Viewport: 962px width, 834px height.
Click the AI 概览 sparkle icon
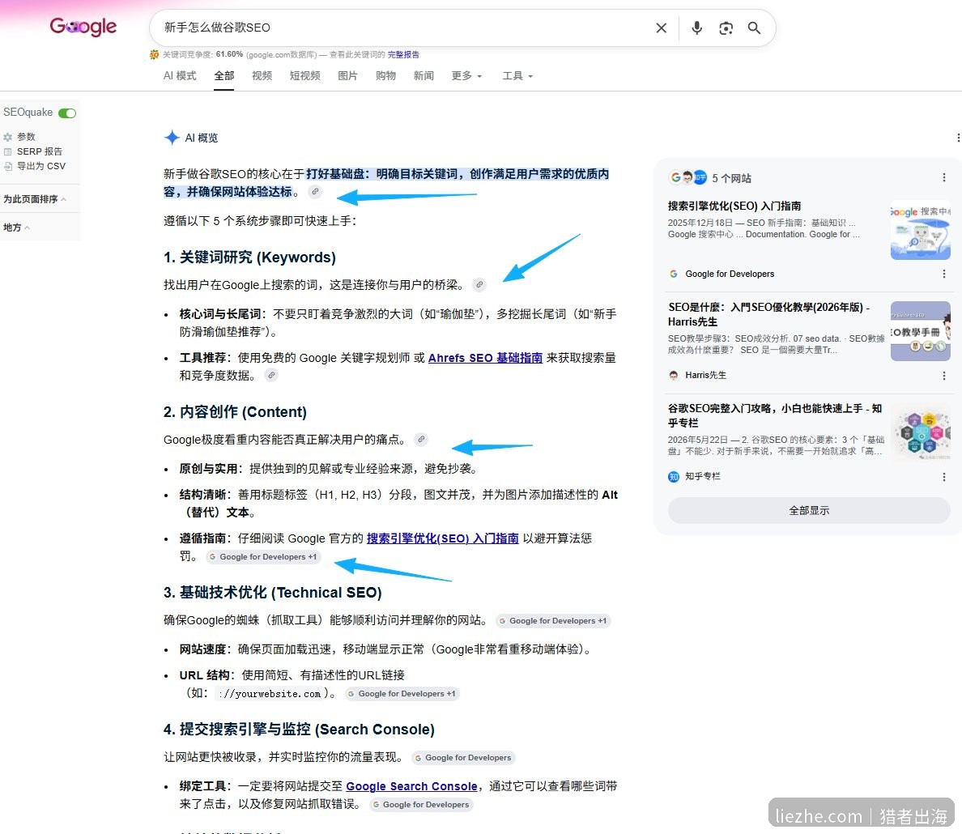172,138
